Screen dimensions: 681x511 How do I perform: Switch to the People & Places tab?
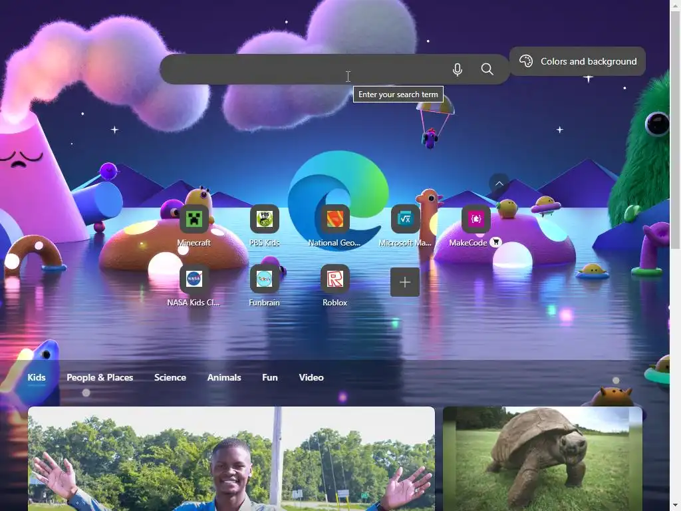pyautogui.click(x=100, y=378)
